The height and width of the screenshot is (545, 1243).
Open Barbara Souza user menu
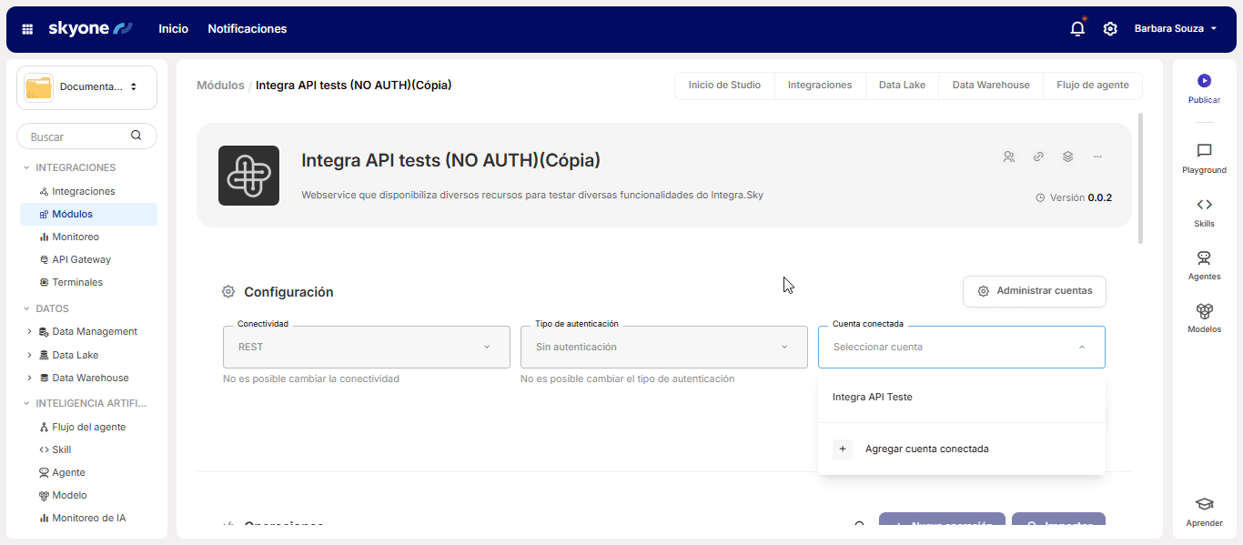(1175, 29)
